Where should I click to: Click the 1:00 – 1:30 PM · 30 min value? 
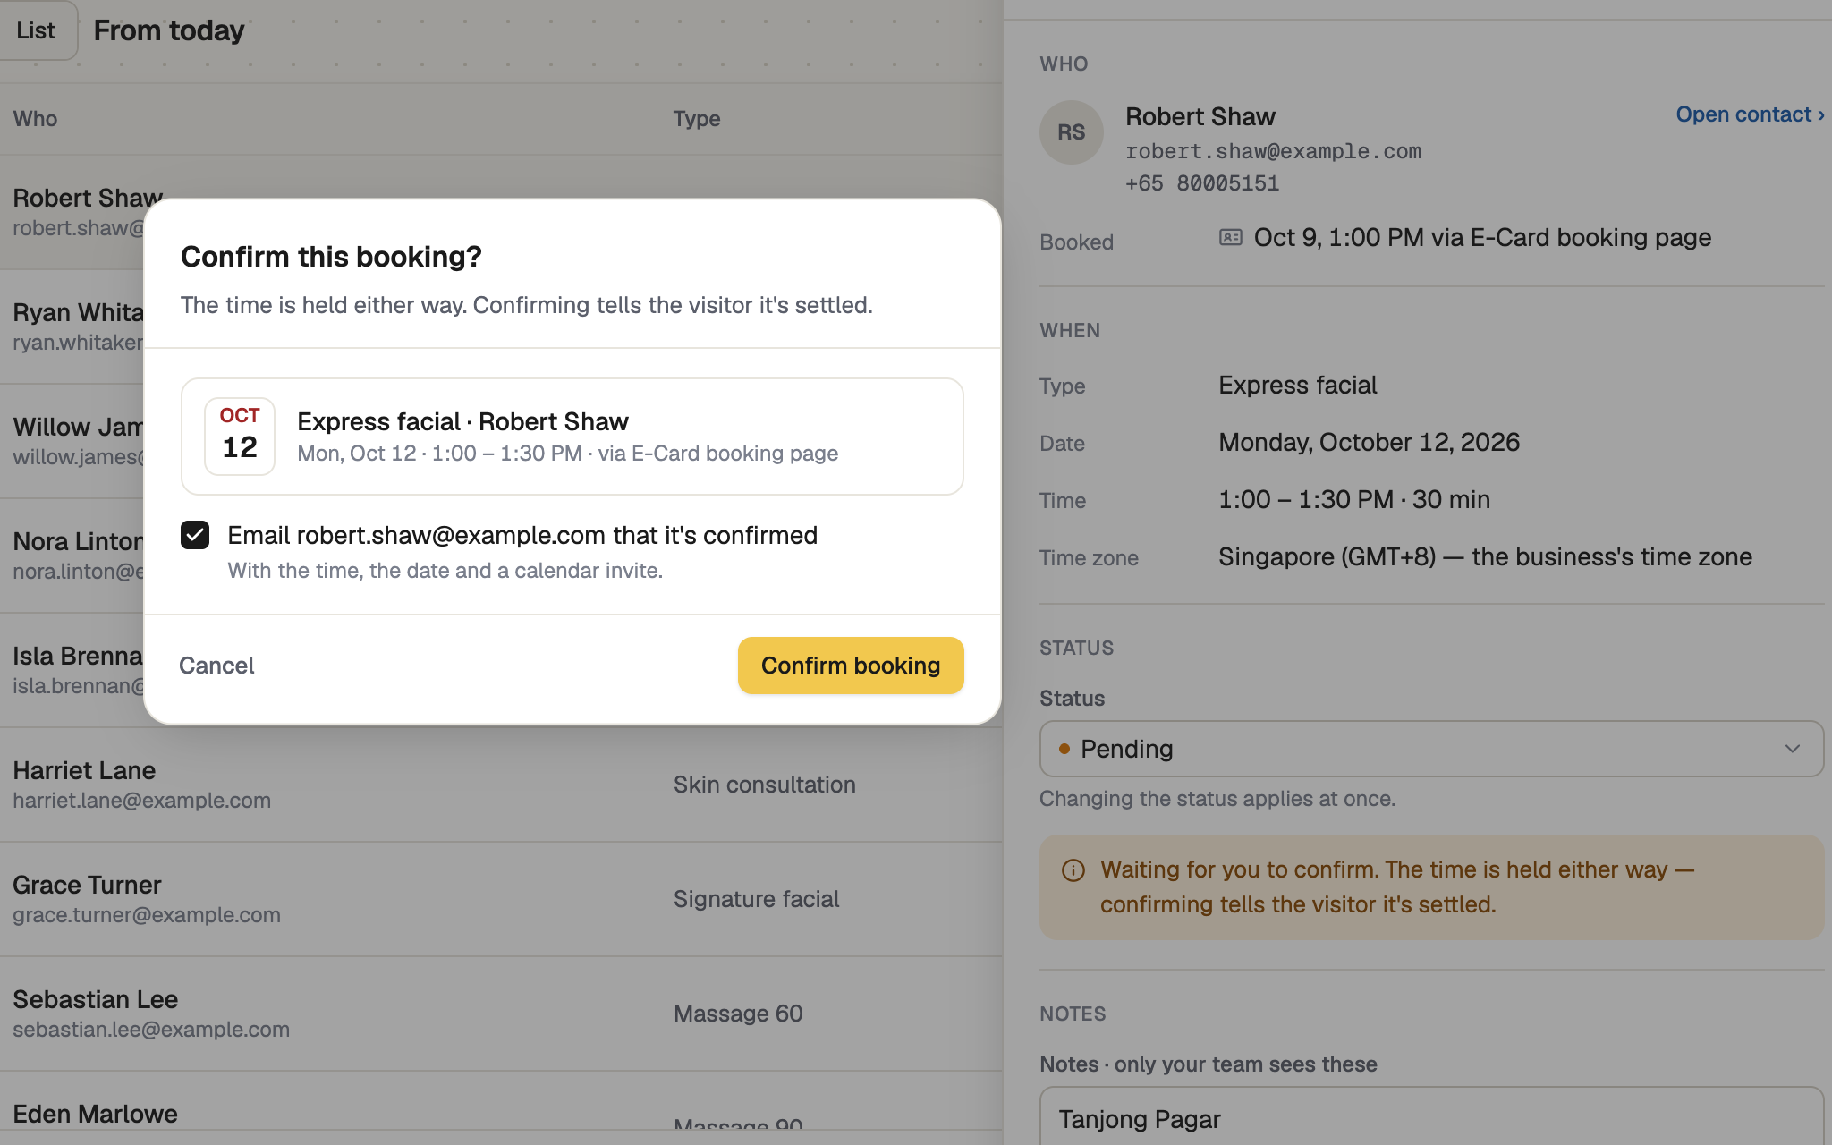tap(1354, 499)
